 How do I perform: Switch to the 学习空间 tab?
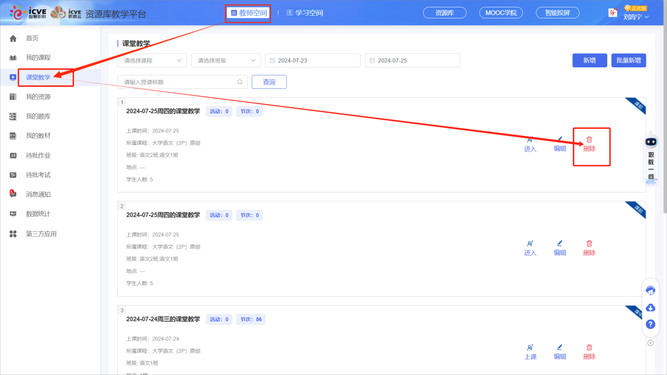[305, 13]
